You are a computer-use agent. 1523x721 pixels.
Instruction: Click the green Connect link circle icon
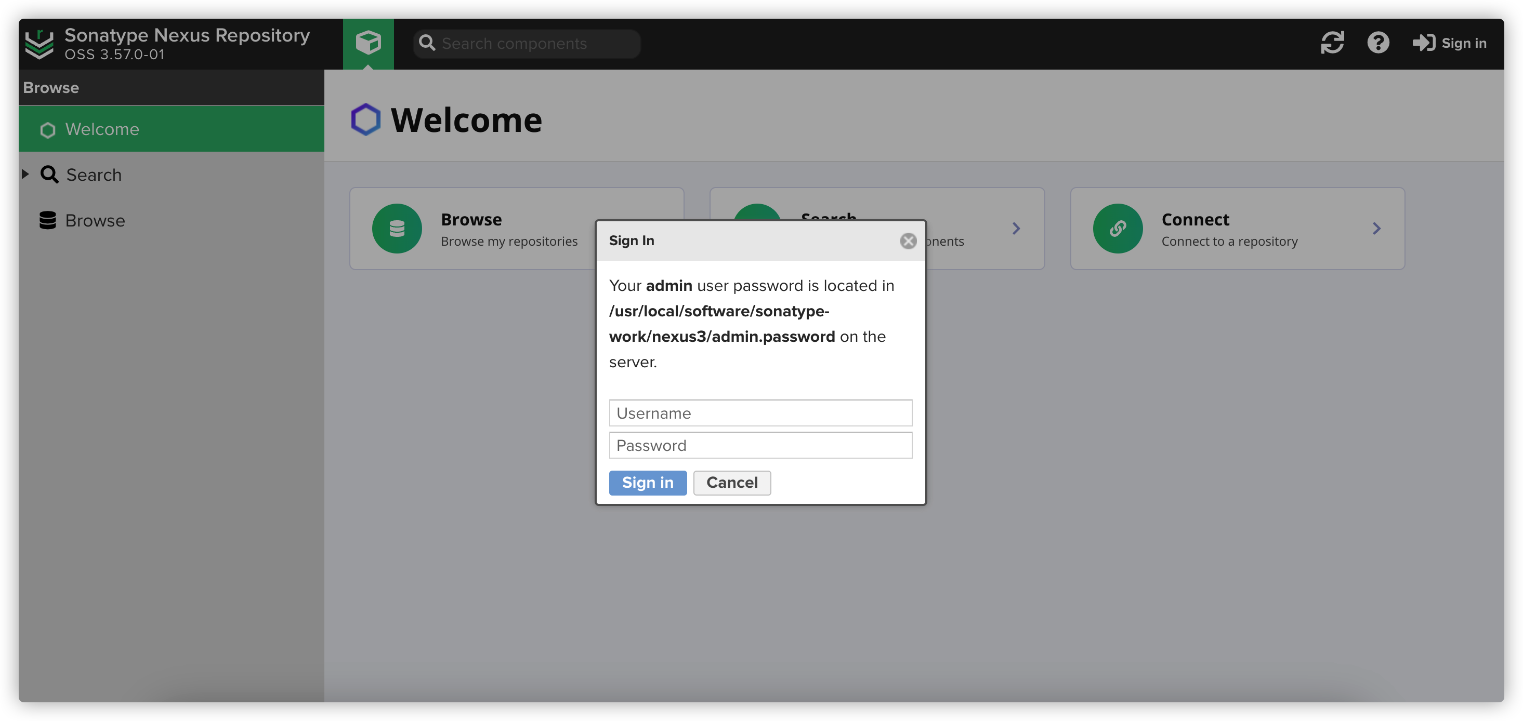1117,229
